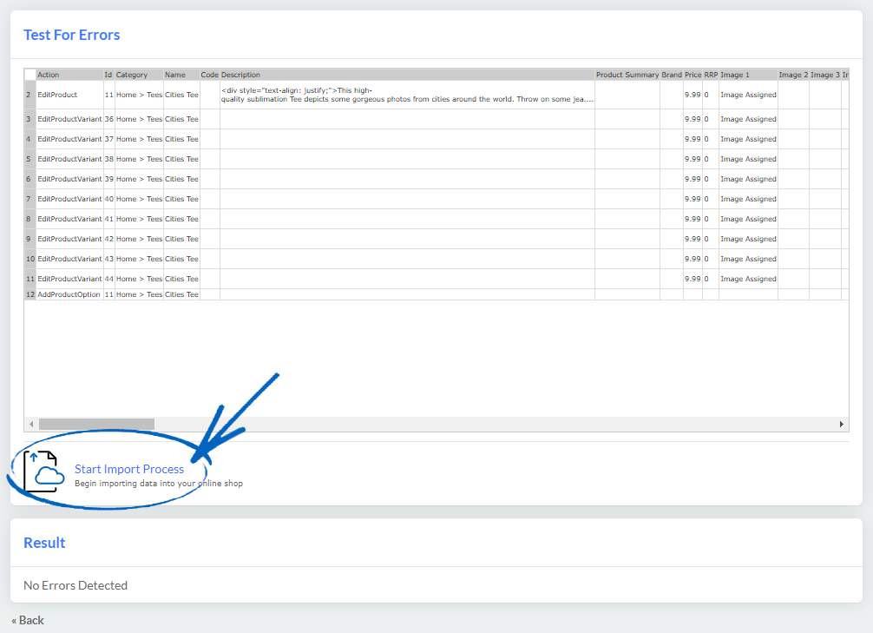This screenshot has width=873, height=633.
Task: Click the « Back link
Action: pyautogui.click(x=27, y=620)
